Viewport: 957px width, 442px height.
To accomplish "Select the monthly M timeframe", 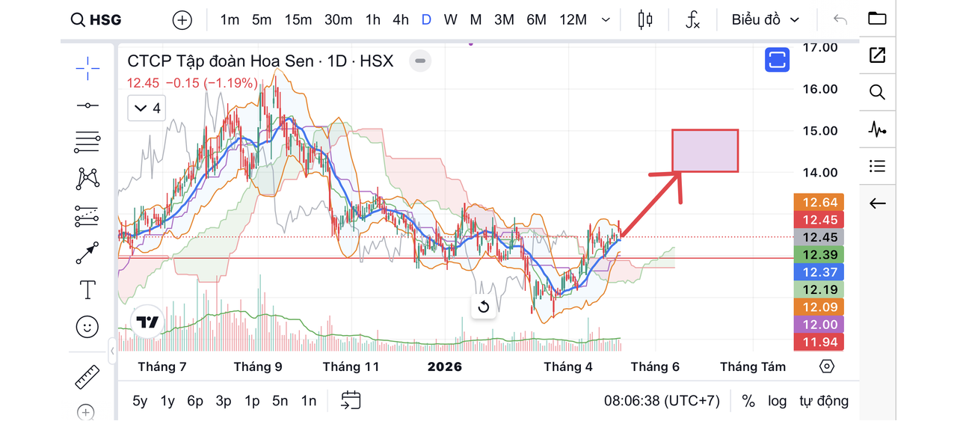I will click(476, 20).
